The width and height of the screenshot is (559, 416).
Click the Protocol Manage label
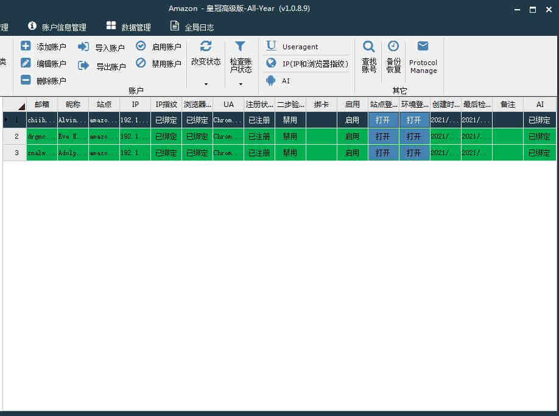423,67
